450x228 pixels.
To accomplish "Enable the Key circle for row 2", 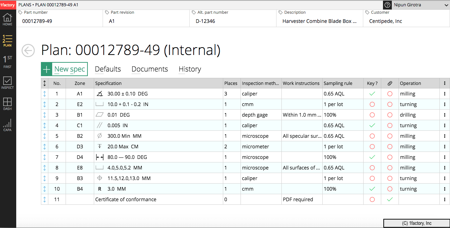I will pos(372,104).
